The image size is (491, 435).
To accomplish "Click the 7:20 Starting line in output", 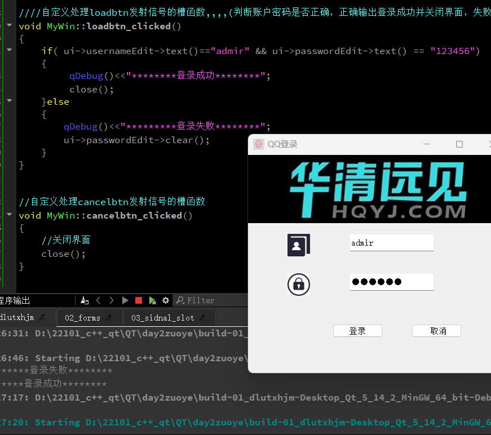I will [246, 423].
